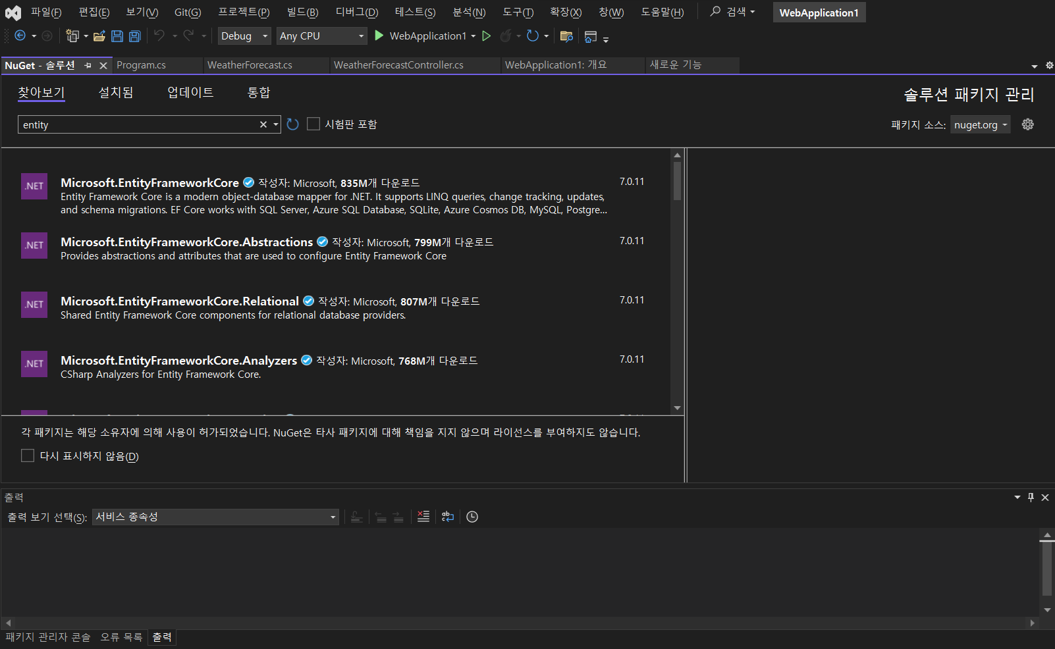Image resolution: width=1055 pixels, height=649 pixels.
Task: Show open document list dropdown arrow
Action: click(x=1035, y=66)
